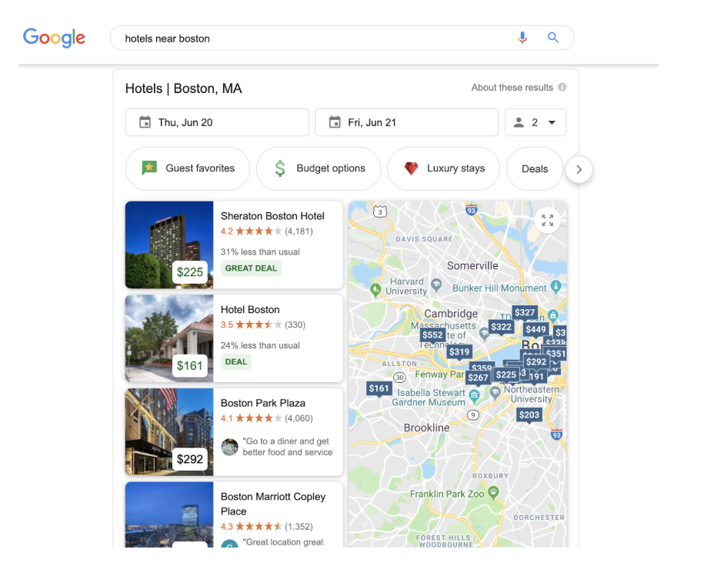The image size is (714, 566).
Task: Expand the map to fullscreen
Action: coord(547,220)
